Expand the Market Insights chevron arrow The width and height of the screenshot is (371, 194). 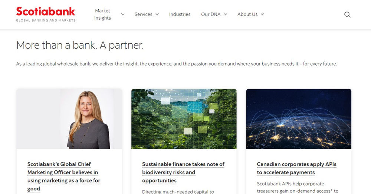coord(123,14)
